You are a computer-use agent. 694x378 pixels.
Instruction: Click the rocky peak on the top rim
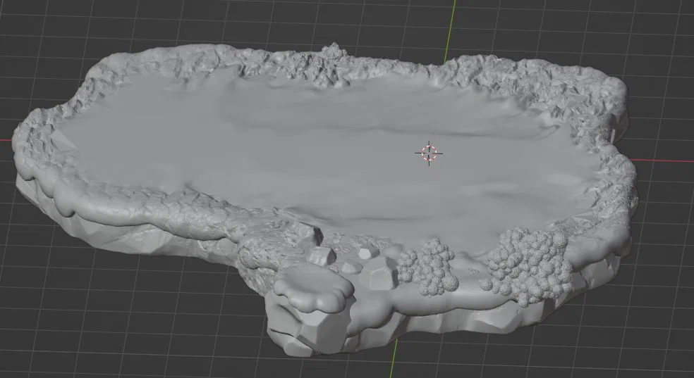[334, 51]
